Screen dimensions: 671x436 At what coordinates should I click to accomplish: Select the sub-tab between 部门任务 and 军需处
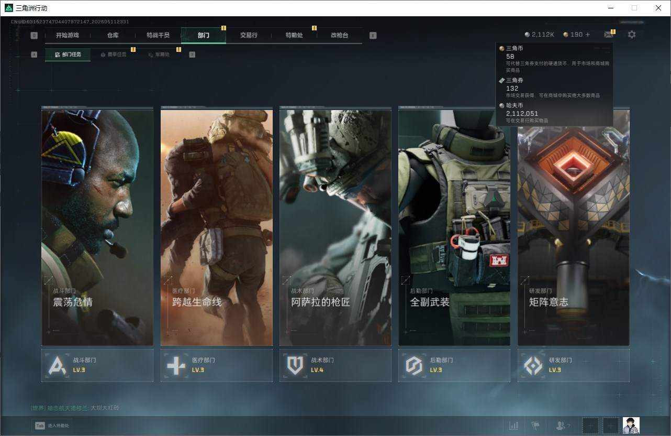pos(113,54)
